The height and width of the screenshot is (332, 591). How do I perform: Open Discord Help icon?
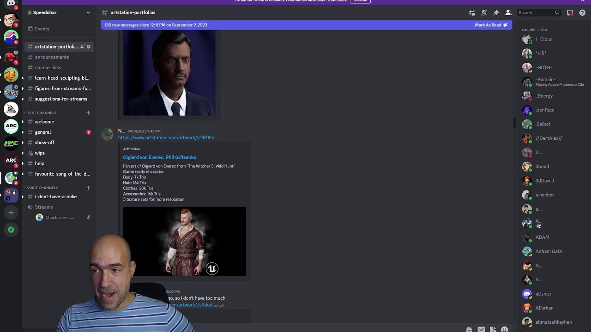coord(582,13)
